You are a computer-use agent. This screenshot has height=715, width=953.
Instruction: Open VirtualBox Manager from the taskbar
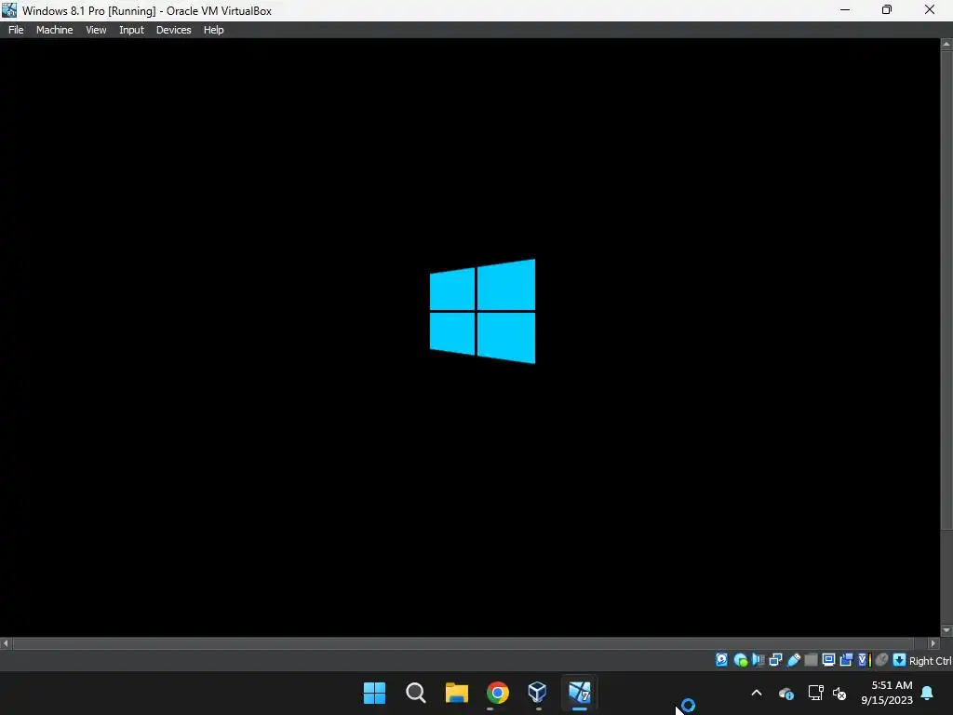(x=538, y=693)
